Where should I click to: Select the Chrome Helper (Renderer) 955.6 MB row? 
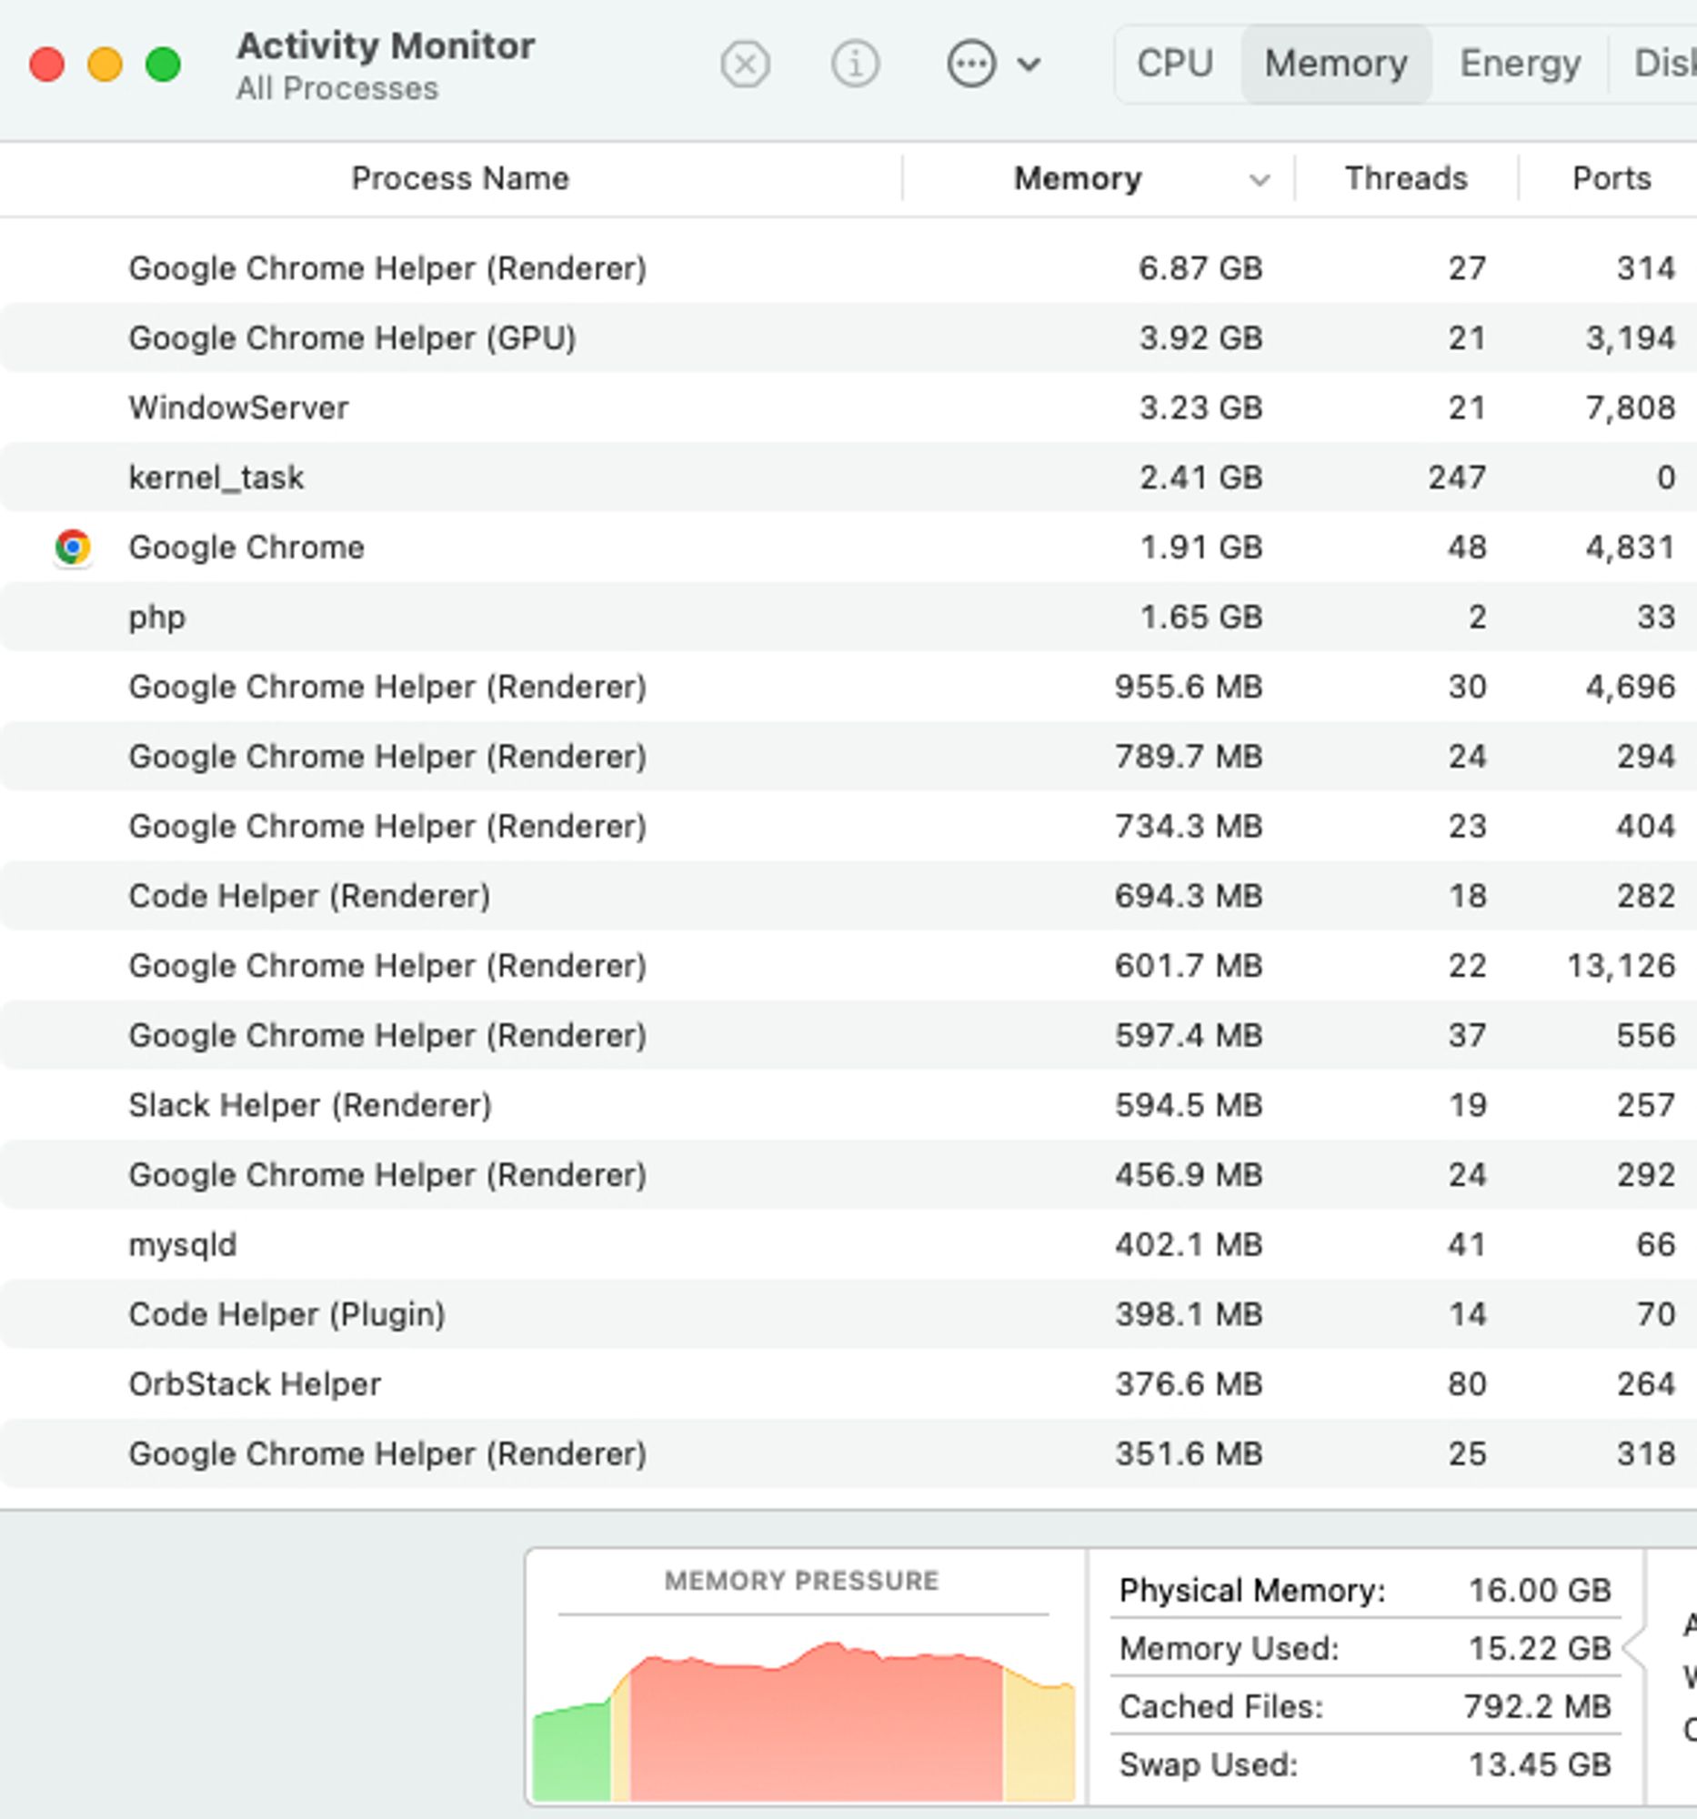tap(848, 687)
